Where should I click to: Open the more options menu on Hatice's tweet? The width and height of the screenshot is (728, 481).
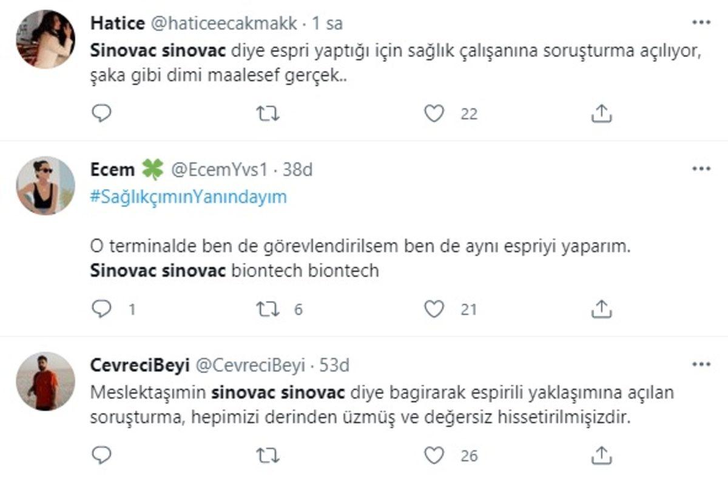pos(701,22)
